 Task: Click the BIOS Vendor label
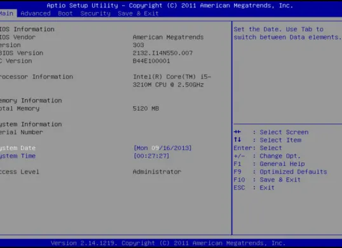coord(18,37)
